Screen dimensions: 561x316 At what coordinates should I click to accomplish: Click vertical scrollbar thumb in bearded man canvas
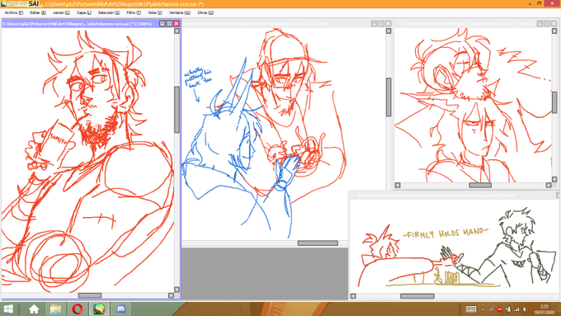pyautogui.click(x=177, y=110)
